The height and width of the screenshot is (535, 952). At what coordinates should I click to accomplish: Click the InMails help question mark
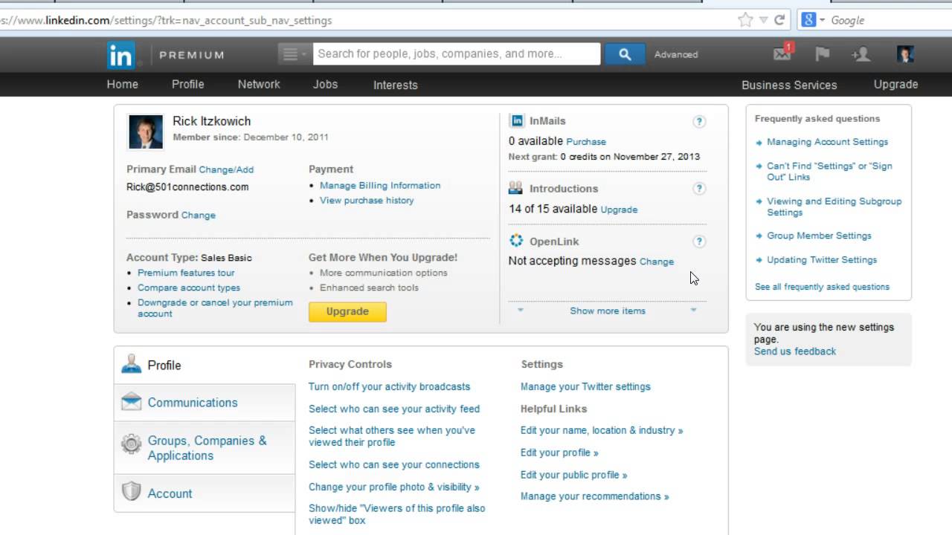pyautogui.click(x=699, y=122)
